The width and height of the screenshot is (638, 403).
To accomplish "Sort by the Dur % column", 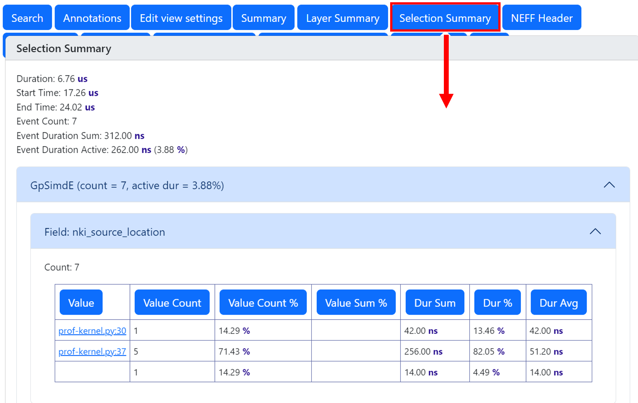I will point(497,303).
